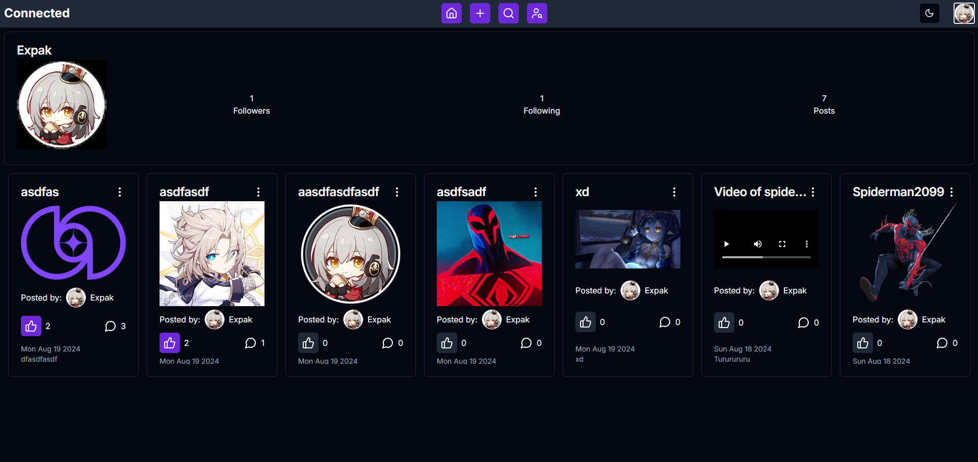The image size is (978, 462).
Task: Open the aasdfasdfasdf chibi image
Action: 351,254
